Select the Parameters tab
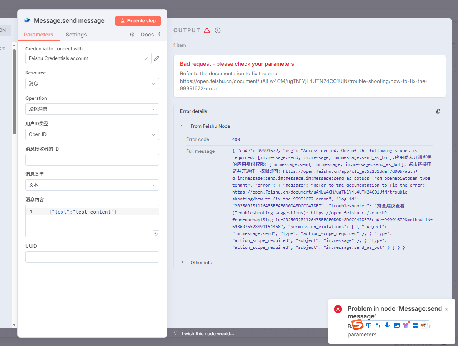This screenshot has width=458, height=346. (38, 35)
